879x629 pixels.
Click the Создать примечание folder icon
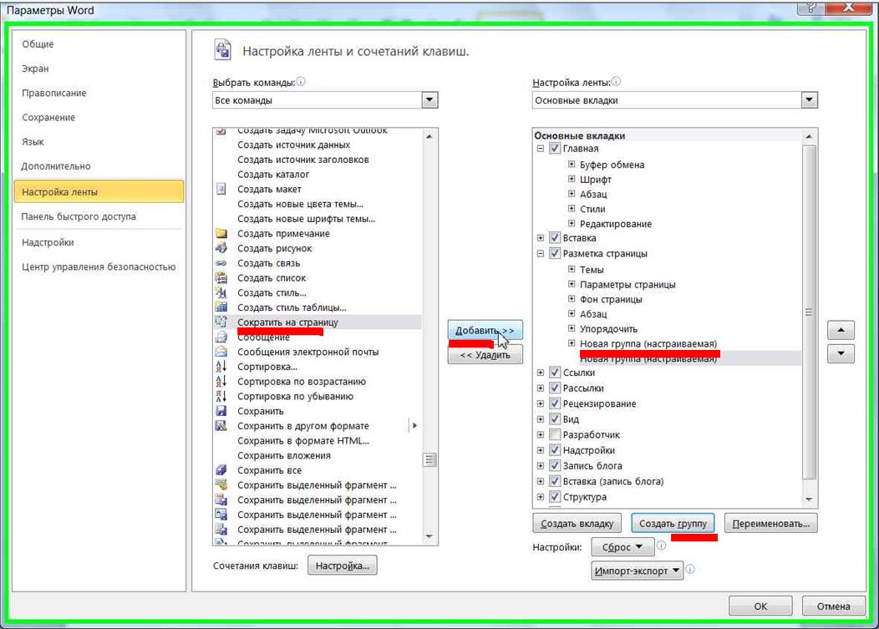(x=221, y=233)
